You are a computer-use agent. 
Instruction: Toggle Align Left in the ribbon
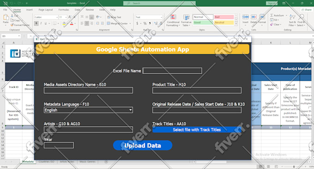tap(82, 23)
